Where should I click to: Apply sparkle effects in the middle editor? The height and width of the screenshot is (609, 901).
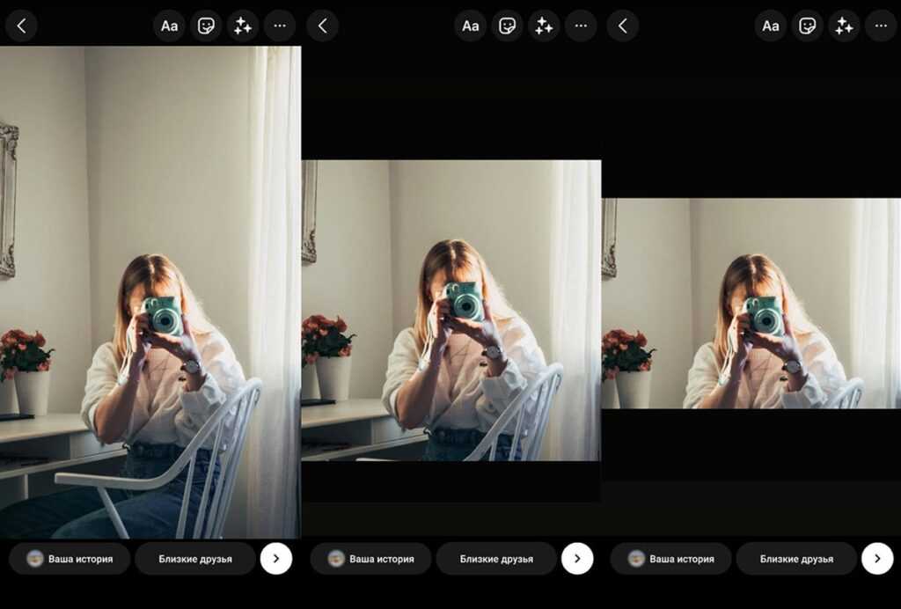pyautogui.click(x=544, y=26)
